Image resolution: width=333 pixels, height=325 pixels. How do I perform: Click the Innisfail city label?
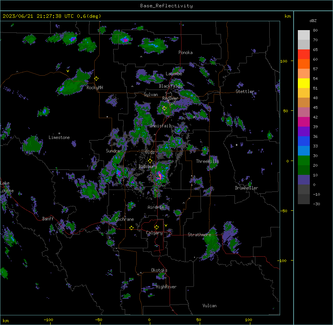pos(161,126)
